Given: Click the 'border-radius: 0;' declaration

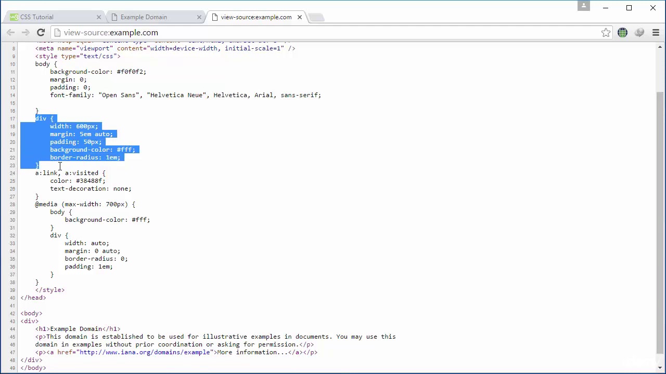Looking at the screenshot, I should (x=96, y=259).
